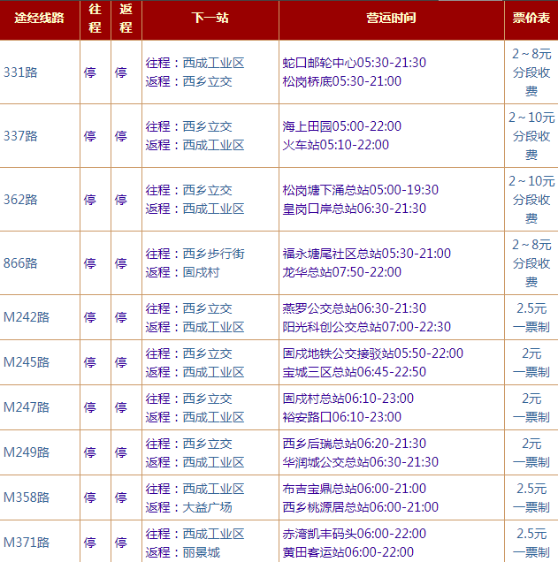Click the M371路 fare 2.5元 一票制

(x=531, y=543)
